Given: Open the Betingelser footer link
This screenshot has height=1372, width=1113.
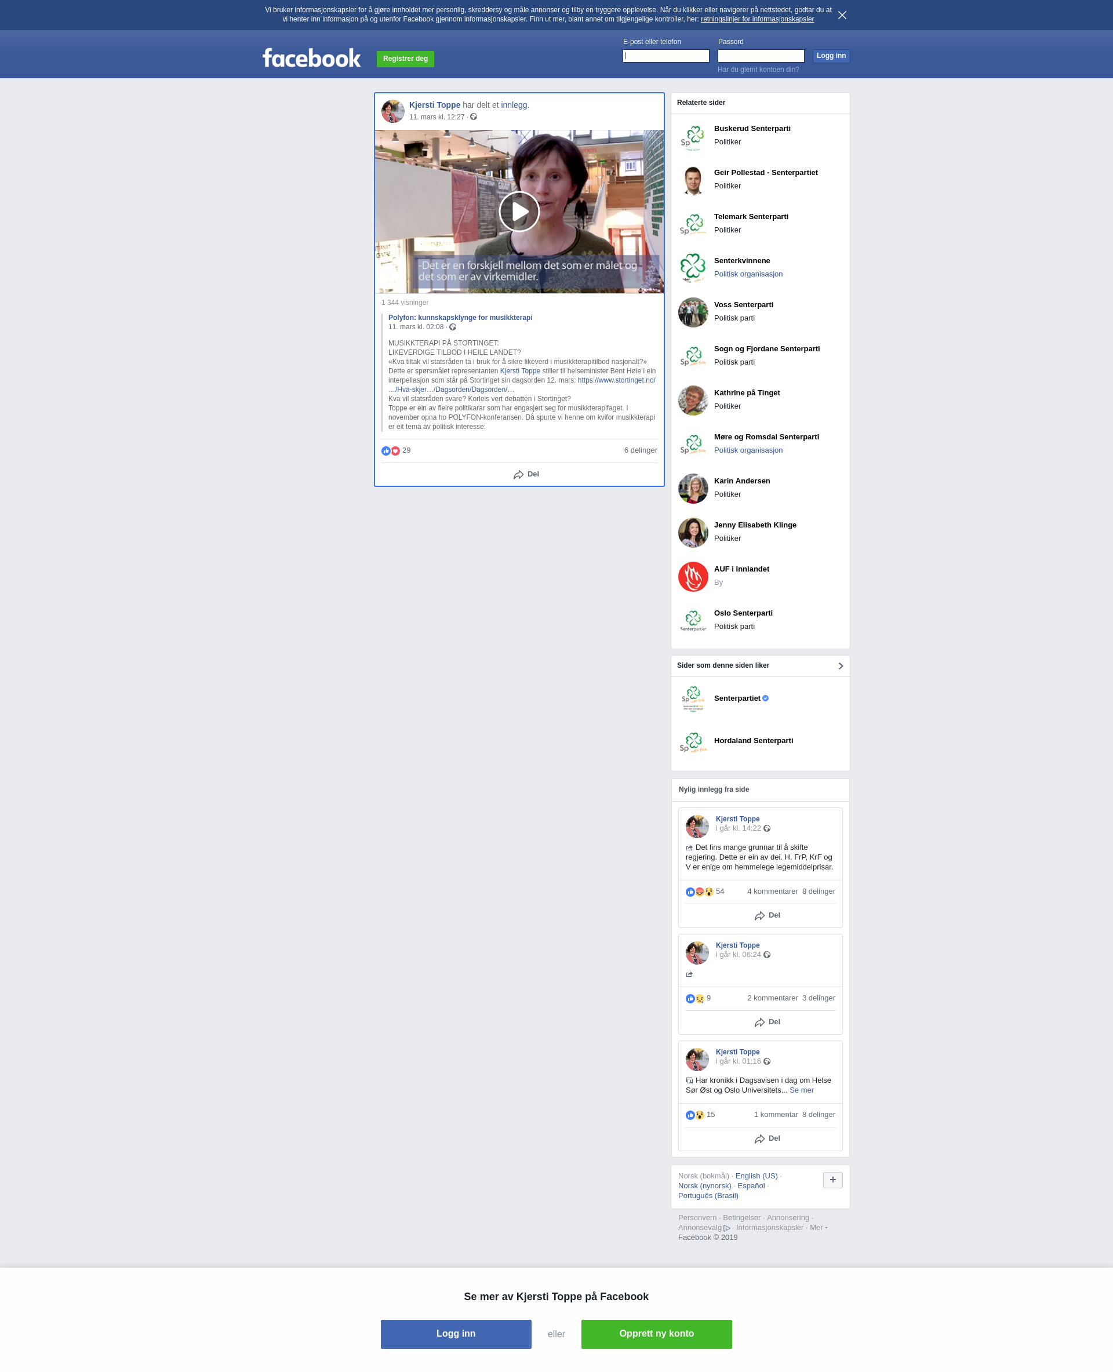Looking at the screenshot, I should click(x=742, y=1218).
